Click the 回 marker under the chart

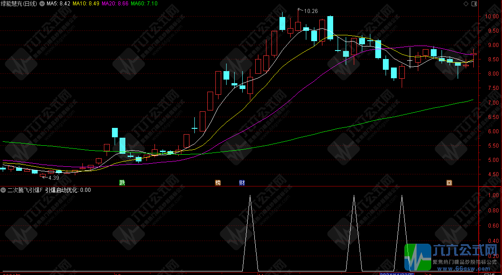click(449, 182)
